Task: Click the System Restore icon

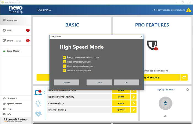Action: 4,104
